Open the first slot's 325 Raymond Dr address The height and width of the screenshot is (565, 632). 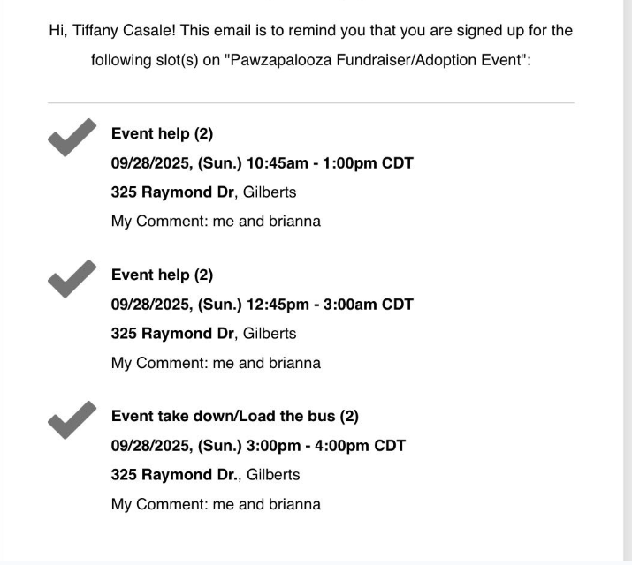(x=173, y=192)
